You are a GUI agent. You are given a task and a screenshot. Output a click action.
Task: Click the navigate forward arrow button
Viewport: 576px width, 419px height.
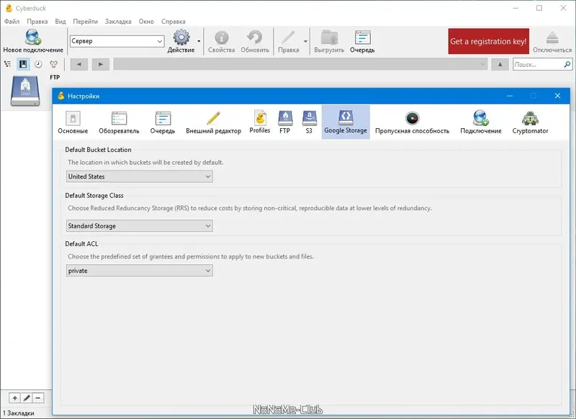point(100,64)
